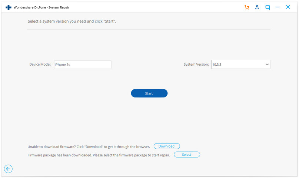Open the shopping cart icon
299x178 pixels.
(247, 7)
